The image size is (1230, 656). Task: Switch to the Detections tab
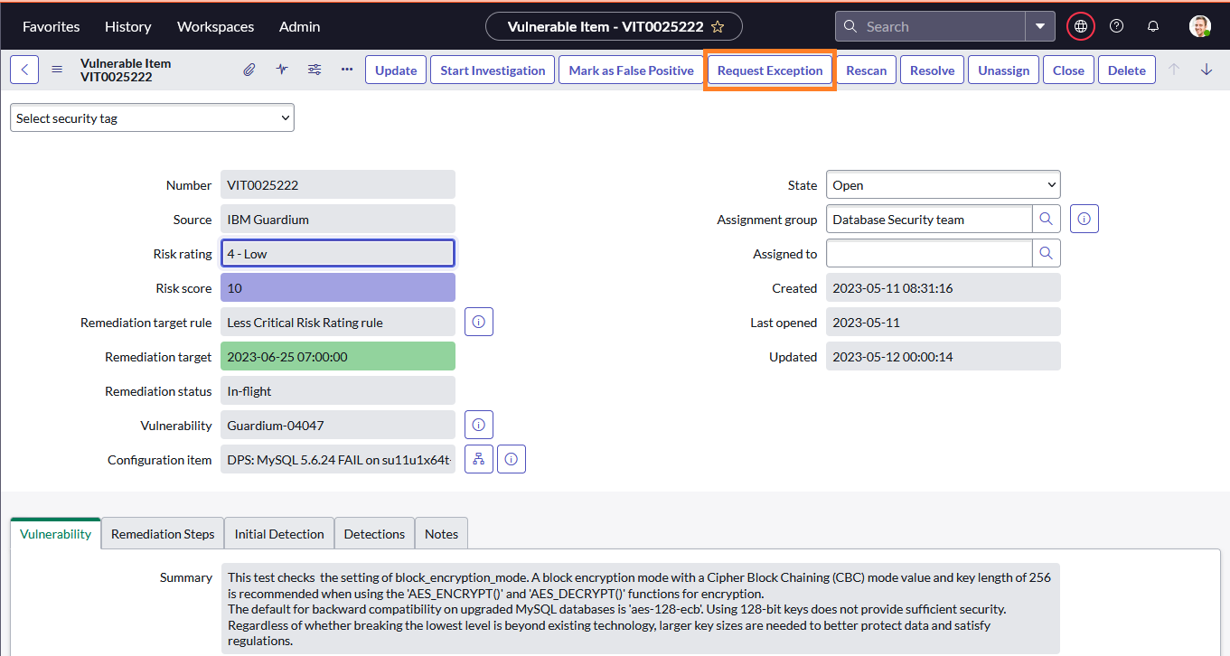tap(374, 533)
